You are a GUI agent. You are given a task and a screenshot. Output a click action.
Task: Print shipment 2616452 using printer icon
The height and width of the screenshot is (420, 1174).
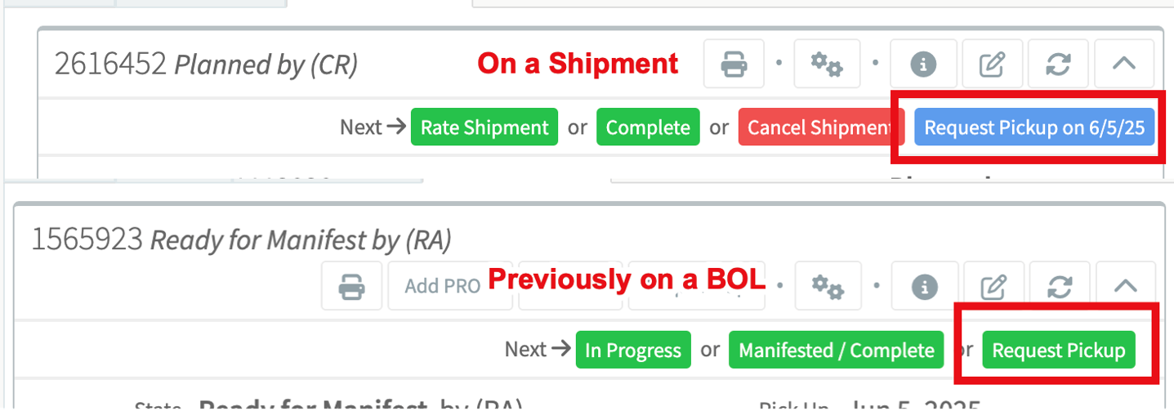tap(734, 64)
